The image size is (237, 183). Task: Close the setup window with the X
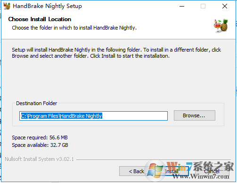point(225,6)
